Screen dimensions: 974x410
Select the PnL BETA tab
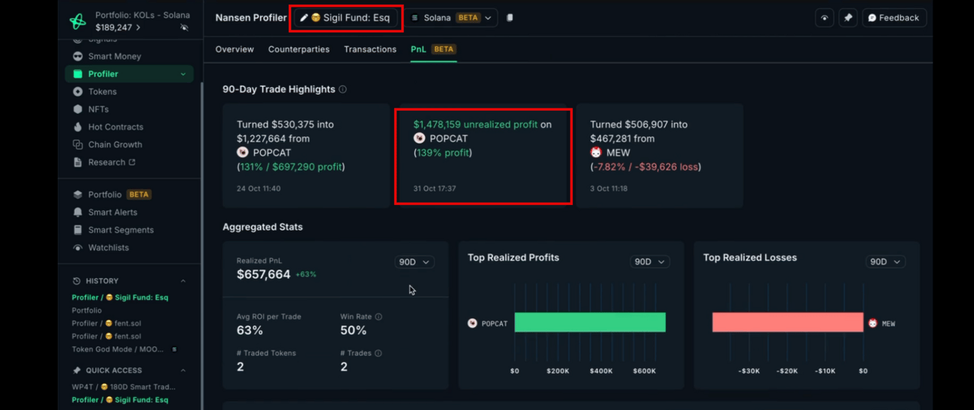433,49
